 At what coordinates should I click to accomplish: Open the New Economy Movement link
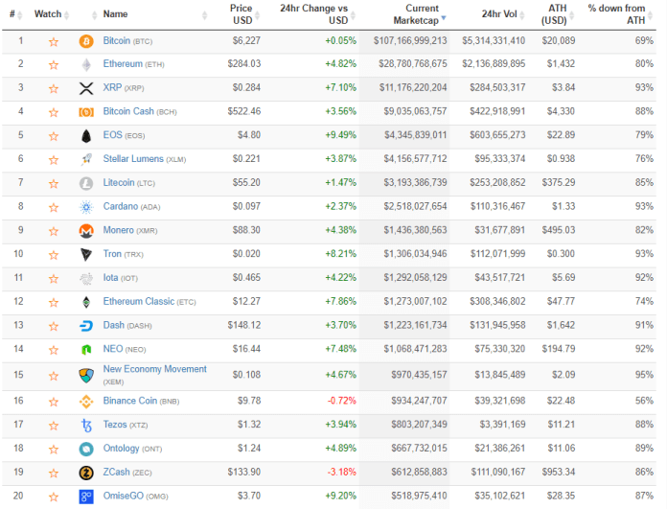point(155,369)
